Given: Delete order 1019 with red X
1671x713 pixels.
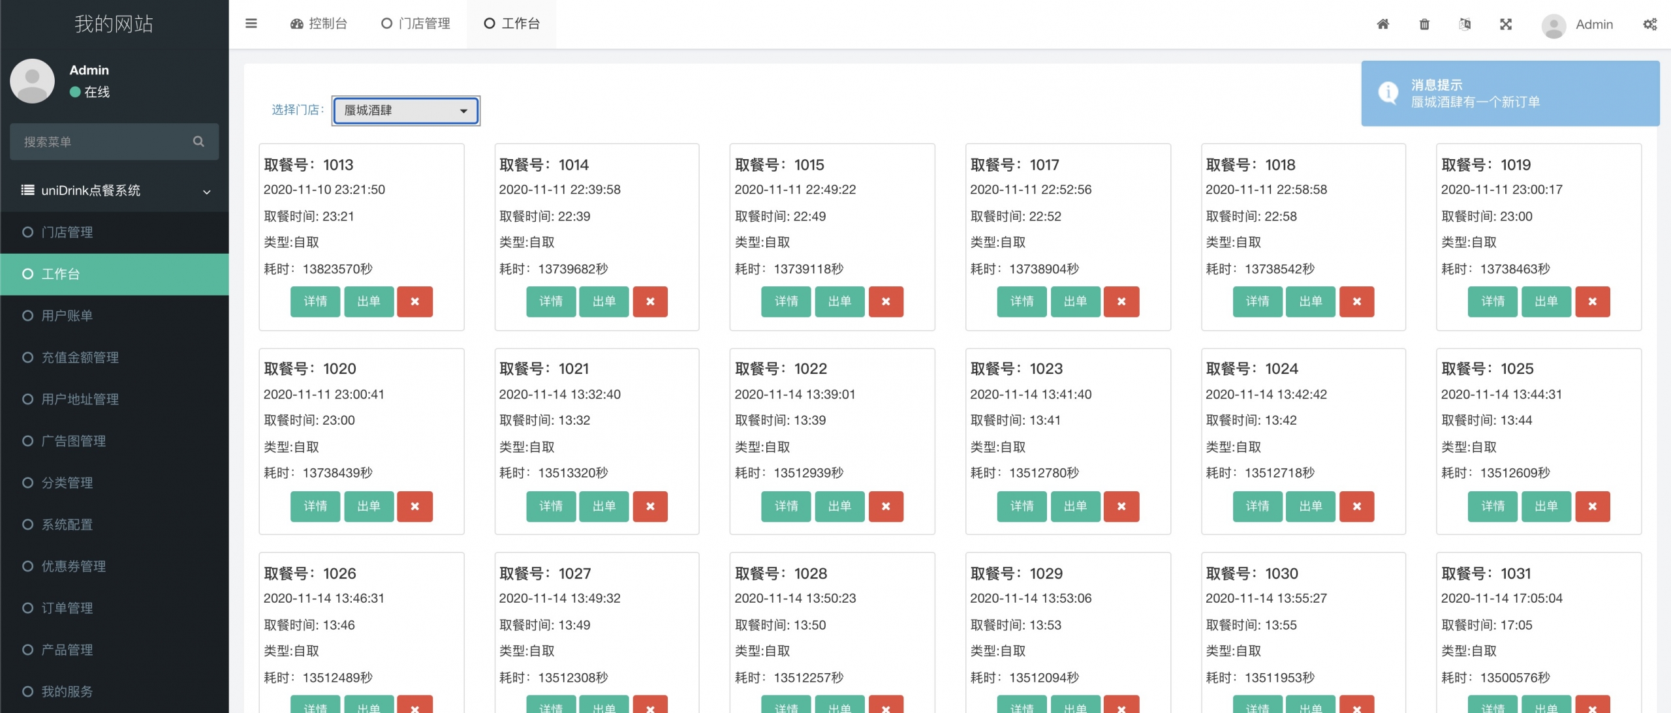Looking at the screenshot, I should pos(1593,301).
